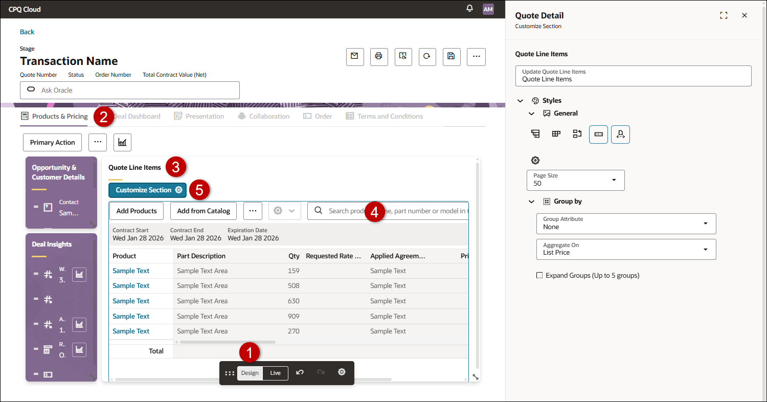The image size is (767, 402).
Task: Click the notification bell icon
Action: (469, 8)
